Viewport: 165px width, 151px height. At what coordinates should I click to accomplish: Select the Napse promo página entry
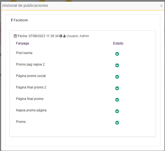coord(31,110)
